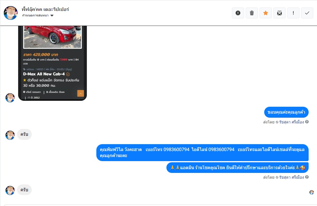Image resolution: width=317 pixels, height=206 pixels.
Task: Click the D-Max All New Cab-4 title
Action: pyautogui.click(x=44, y=74)
